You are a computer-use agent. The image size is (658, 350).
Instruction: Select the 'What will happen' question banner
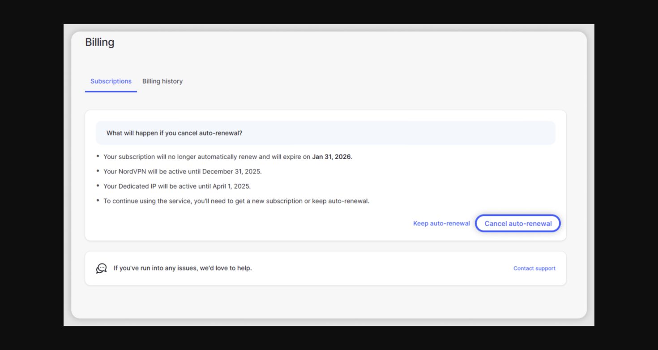[325, 133]
